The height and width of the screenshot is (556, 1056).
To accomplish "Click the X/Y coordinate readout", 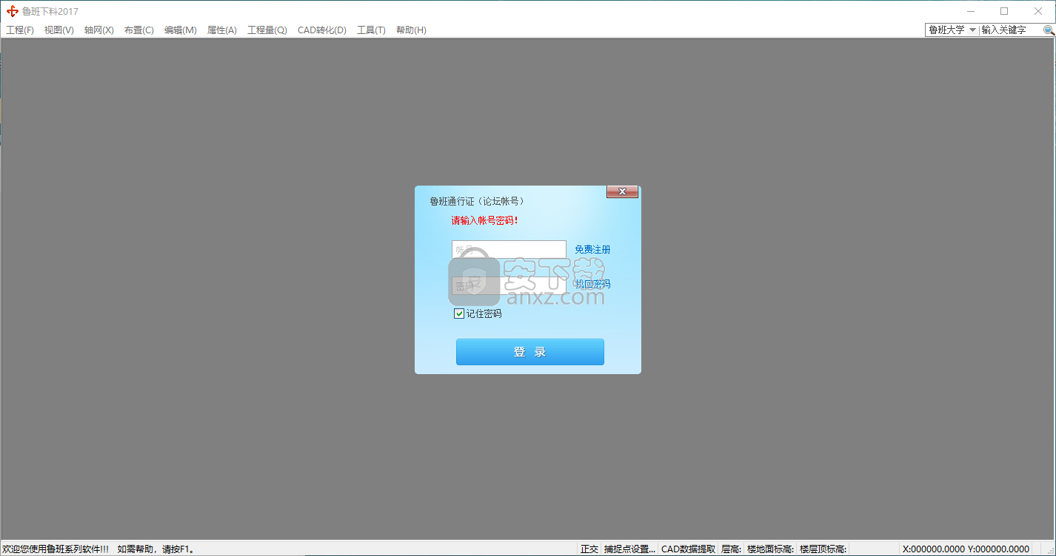I will point(966,549).
